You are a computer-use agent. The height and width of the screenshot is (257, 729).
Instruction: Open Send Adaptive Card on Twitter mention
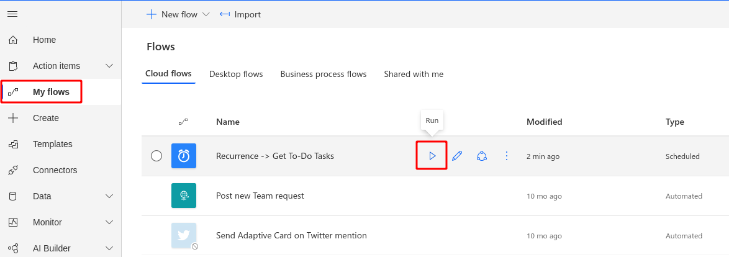pos(291,236)
